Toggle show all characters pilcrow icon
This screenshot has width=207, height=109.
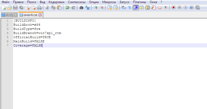[129, 8]
